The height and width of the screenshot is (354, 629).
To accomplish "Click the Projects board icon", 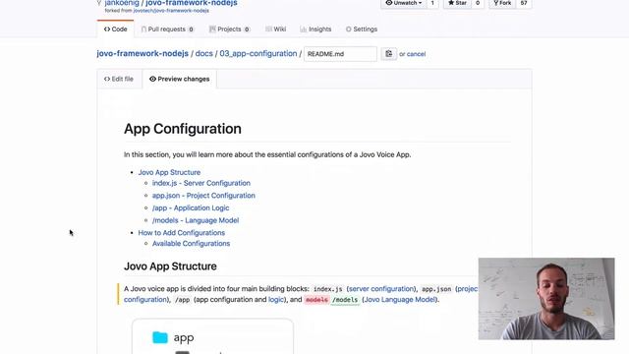I will [212, 29].
